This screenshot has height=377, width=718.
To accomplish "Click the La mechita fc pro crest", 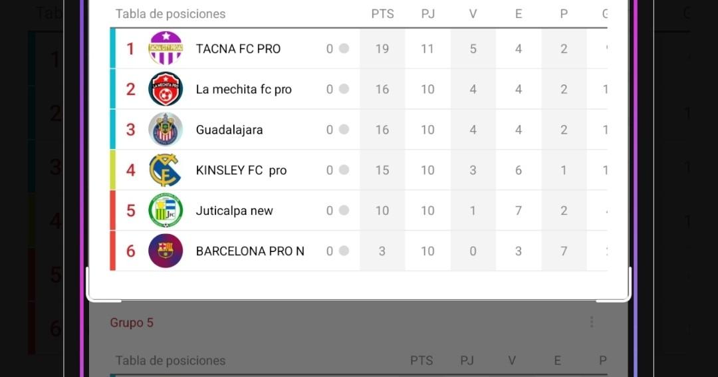I will point(166,89).
